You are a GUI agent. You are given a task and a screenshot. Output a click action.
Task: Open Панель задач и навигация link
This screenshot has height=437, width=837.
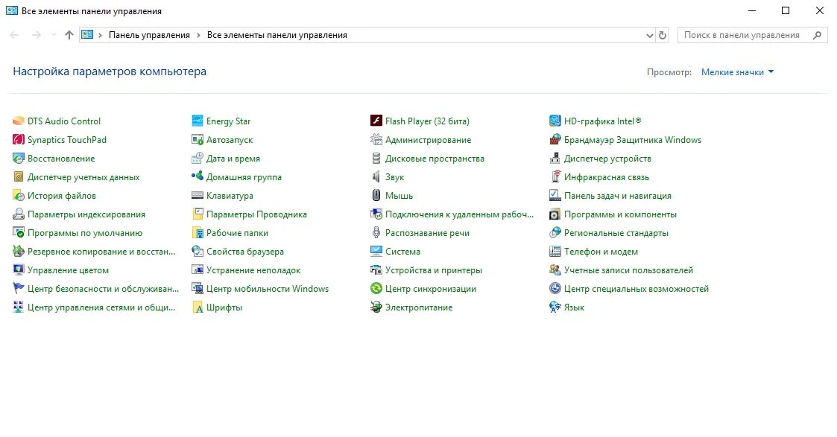[x=618, y=196]
